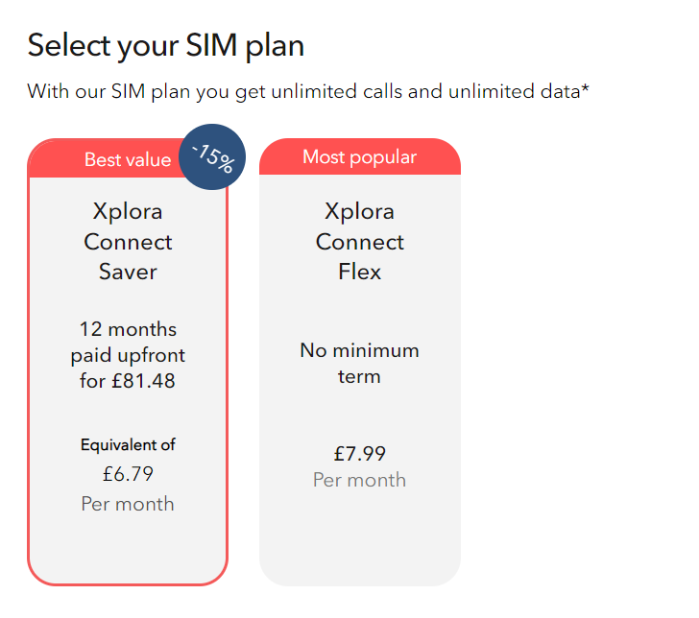Click the "Select your SIM plan" heading
Viewport: 699px width, 618px height.
(165, 45)
